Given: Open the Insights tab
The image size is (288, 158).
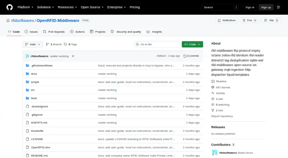Looking at the screenshot, I should pyautogui.click(x=154, y=32).
